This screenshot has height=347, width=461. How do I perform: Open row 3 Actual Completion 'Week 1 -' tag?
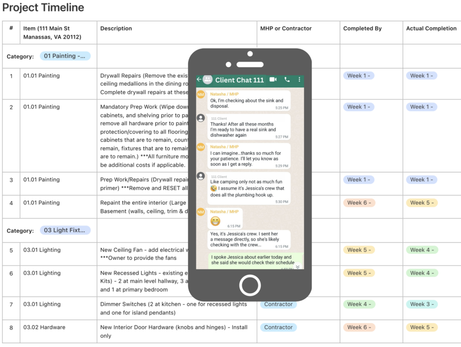tap(421, 180)
